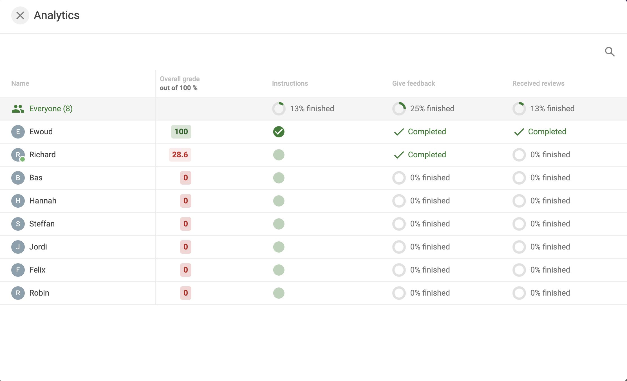The height and width of the screenshot is (381, 627).
Task: Select student name Robin
Action: 39,293
